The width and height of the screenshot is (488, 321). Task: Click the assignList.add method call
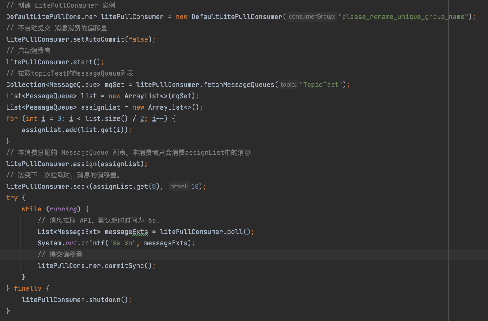click(48, 130)
